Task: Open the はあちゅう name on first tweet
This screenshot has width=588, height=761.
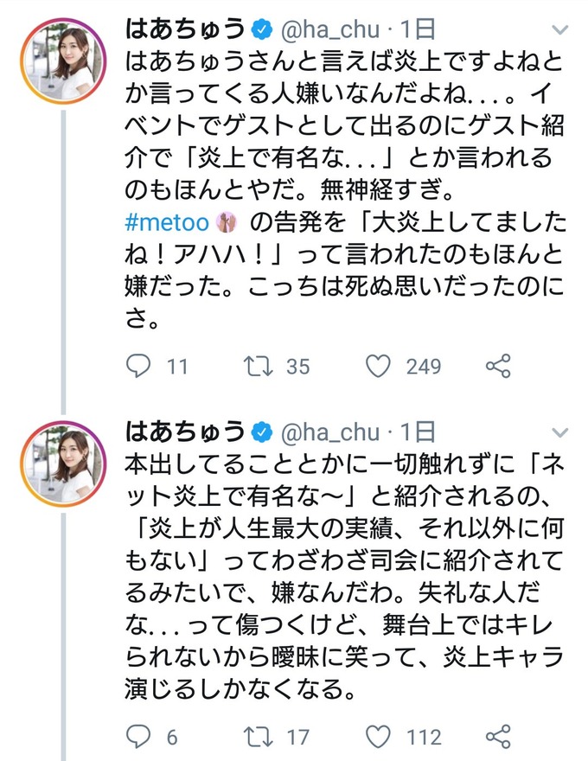Action: [184, 29]
